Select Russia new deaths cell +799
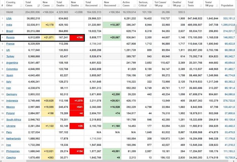This screenshot has height=162, width=237. click(77, 38)
